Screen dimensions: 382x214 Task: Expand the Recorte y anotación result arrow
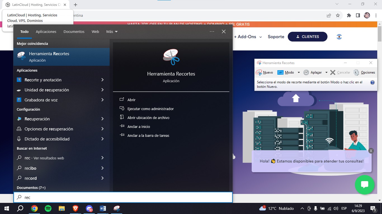coord(102,80)
